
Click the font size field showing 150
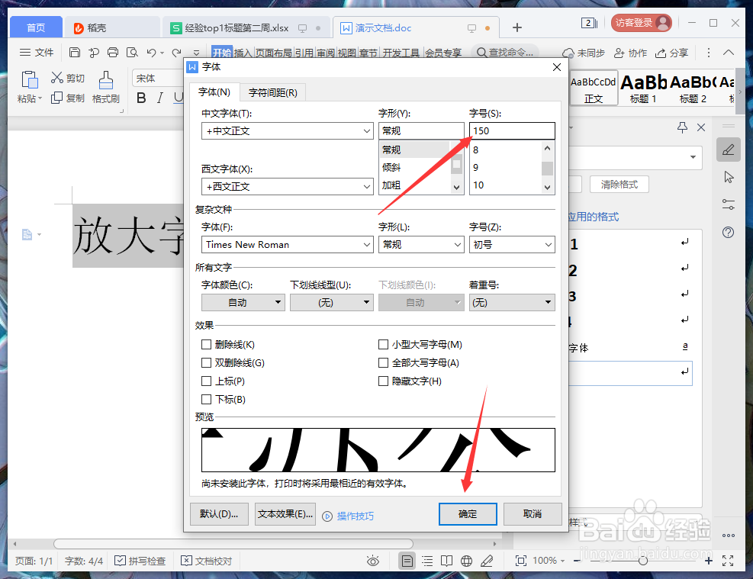coord(512,130)
